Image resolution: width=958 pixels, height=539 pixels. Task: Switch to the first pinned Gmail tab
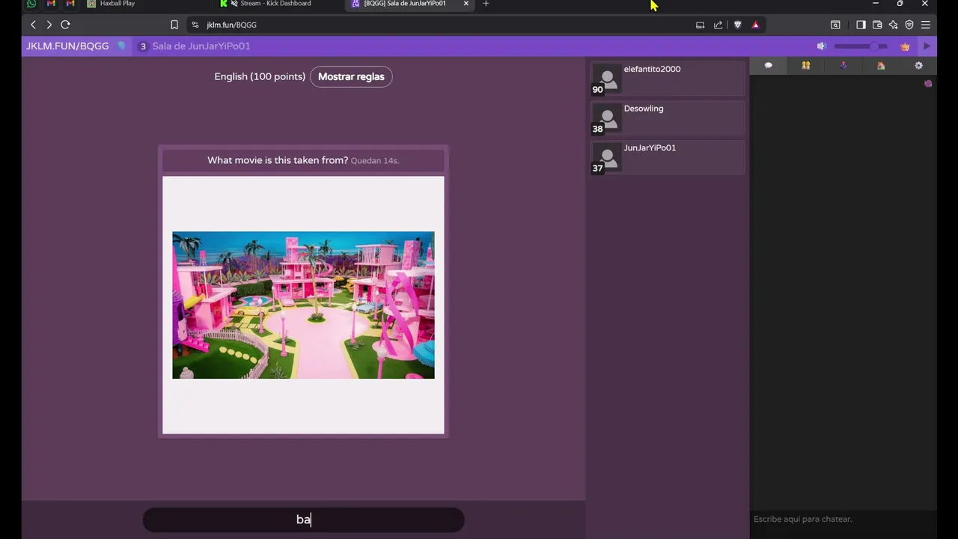51,4
